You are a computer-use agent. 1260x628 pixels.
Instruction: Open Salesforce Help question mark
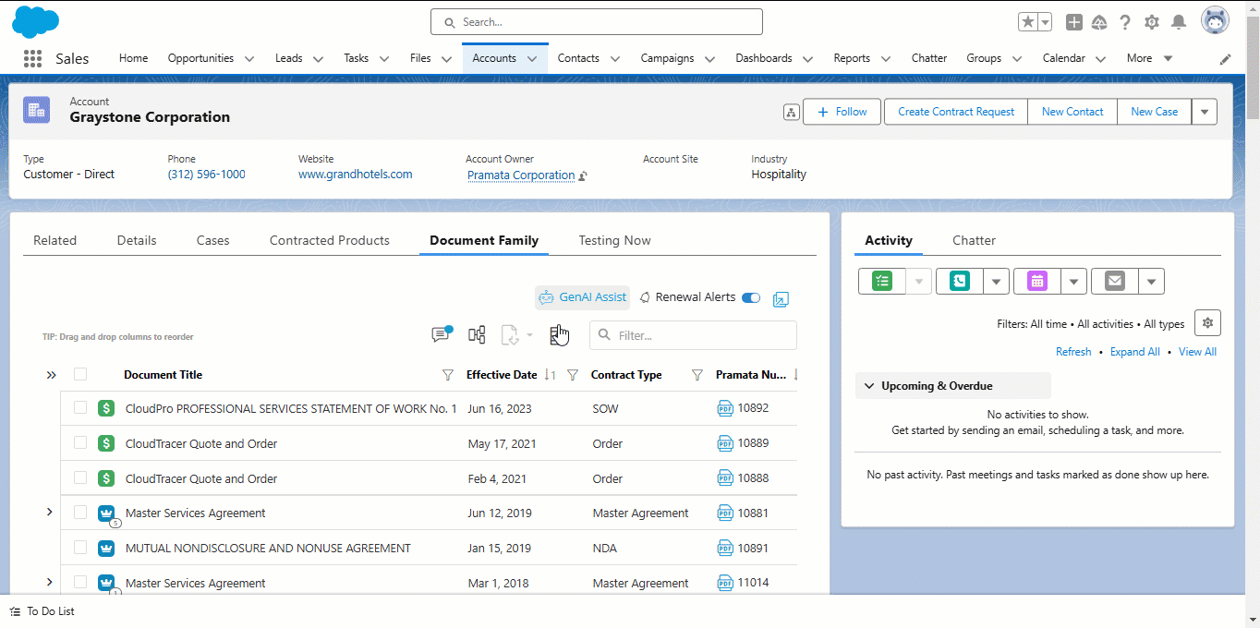point(1125,22)
